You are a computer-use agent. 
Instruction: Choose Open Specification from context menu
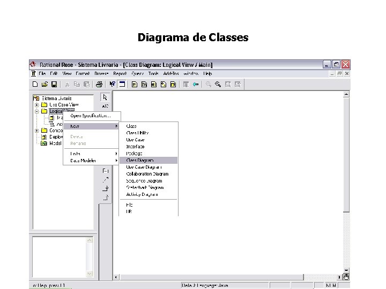tap(91, 116)
